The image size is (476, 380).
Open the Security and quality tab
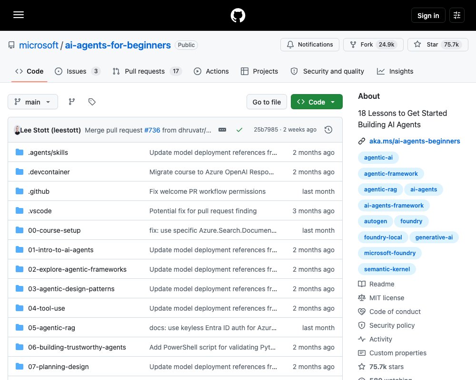pos(327,71)
